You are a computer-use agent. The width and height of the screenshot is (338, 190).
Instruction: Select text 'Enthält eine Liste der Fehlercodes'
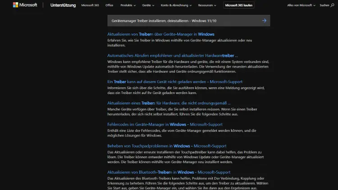coord(134,131)
